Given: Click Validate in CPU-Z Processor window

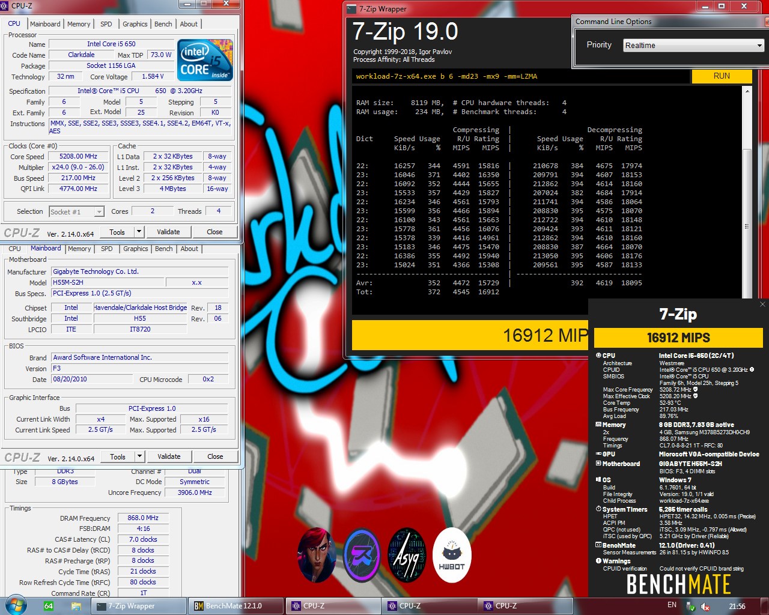Looking at the screenshot, I should (168, 232).
